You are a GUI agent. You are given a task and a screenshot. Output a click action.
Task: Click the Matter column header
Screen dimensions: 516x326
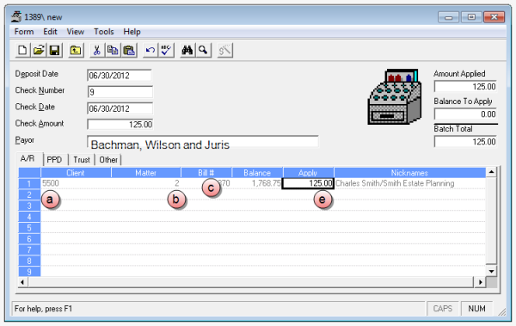pyautogui.click(x=146, y=173)
